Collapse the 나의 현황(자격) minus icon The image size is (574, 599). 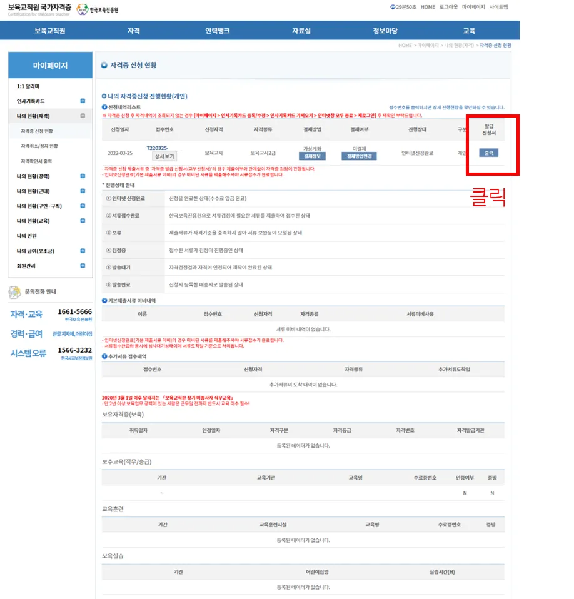point(83,116)
